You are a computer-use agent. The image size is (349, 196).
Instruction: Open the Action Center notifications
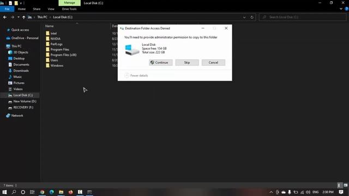pyautogui.click(x=341, y=192)
